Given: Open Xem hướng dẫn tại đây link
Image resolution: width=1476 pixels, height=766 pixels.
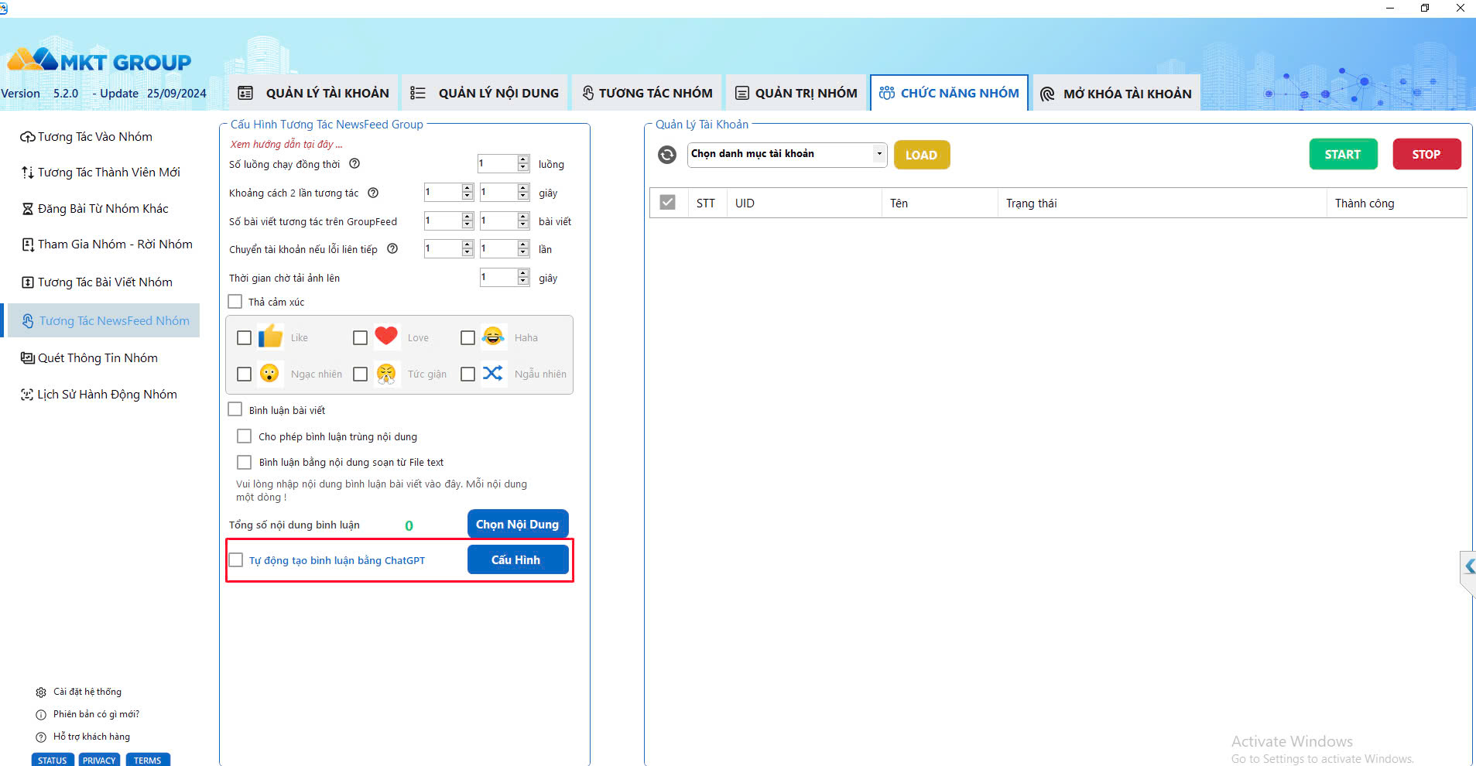Looking at the screenshot, I should click(x=286, y=144).
